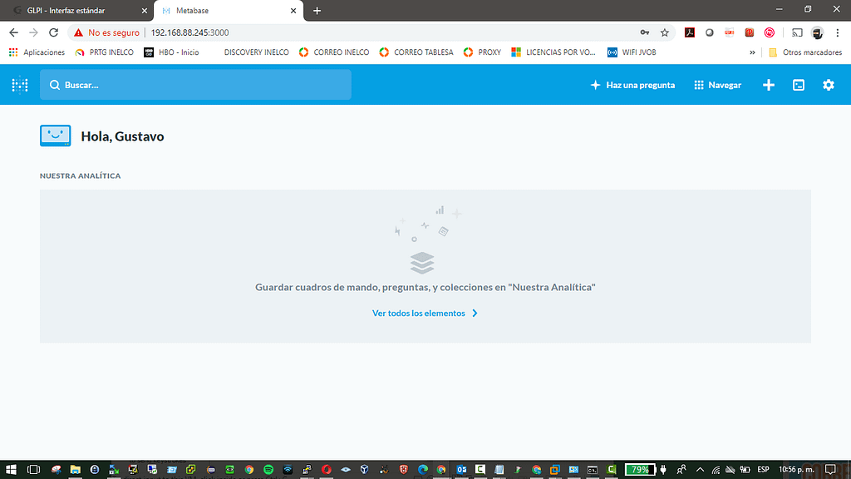Open the plus create-new menu
The height and width of the screenshot is (479, 851).
pyautogui.click(x=769, y=85)
